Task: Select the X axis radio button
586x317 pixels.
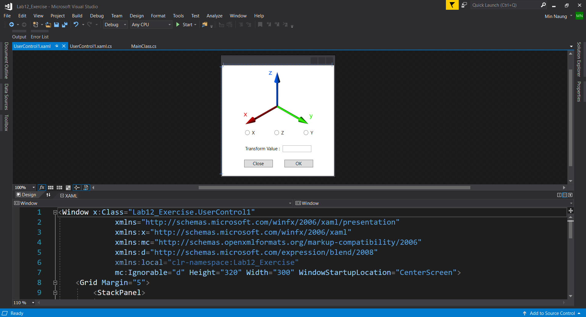Action: [247, 133]
